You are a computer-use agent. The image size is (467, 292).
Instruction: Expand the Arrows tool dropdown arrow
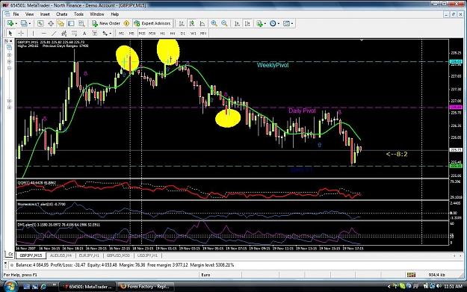click(x=110, y=34)
